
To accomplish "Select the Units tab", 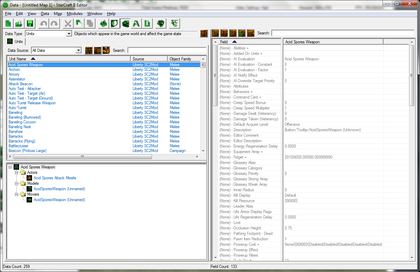I will (x=15, y=42).
